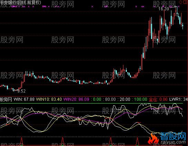Click the chart title 平安银行(日线.前复权)
The height and width of the screenshot is (146, 188).
pyautogui.click(x=20, y=3)
